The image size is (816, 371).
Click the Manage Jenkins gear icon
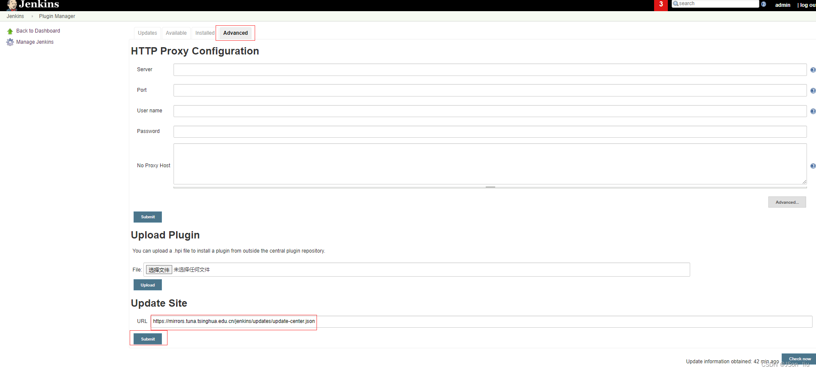pos(10,42)
